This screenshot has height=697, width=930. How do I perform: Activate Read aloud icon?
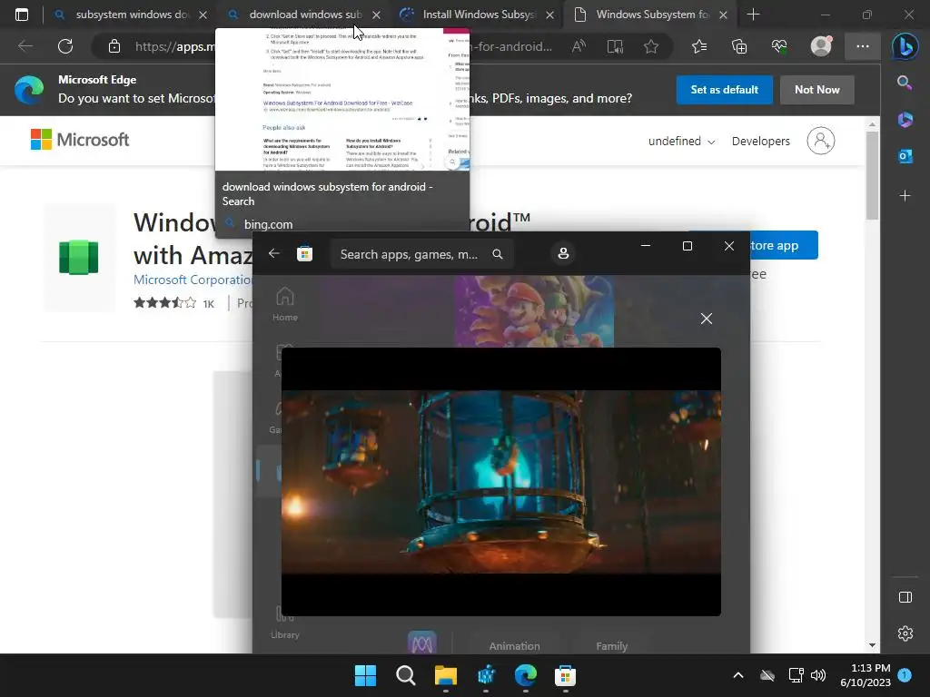coord(579,46)
